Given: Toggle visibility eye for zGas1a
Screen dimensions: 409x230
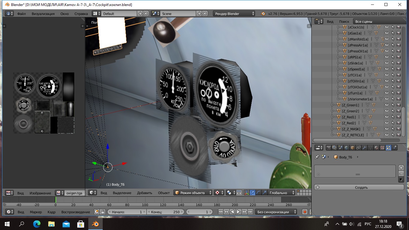Looking at the screenshot, I should click(387, 33).
